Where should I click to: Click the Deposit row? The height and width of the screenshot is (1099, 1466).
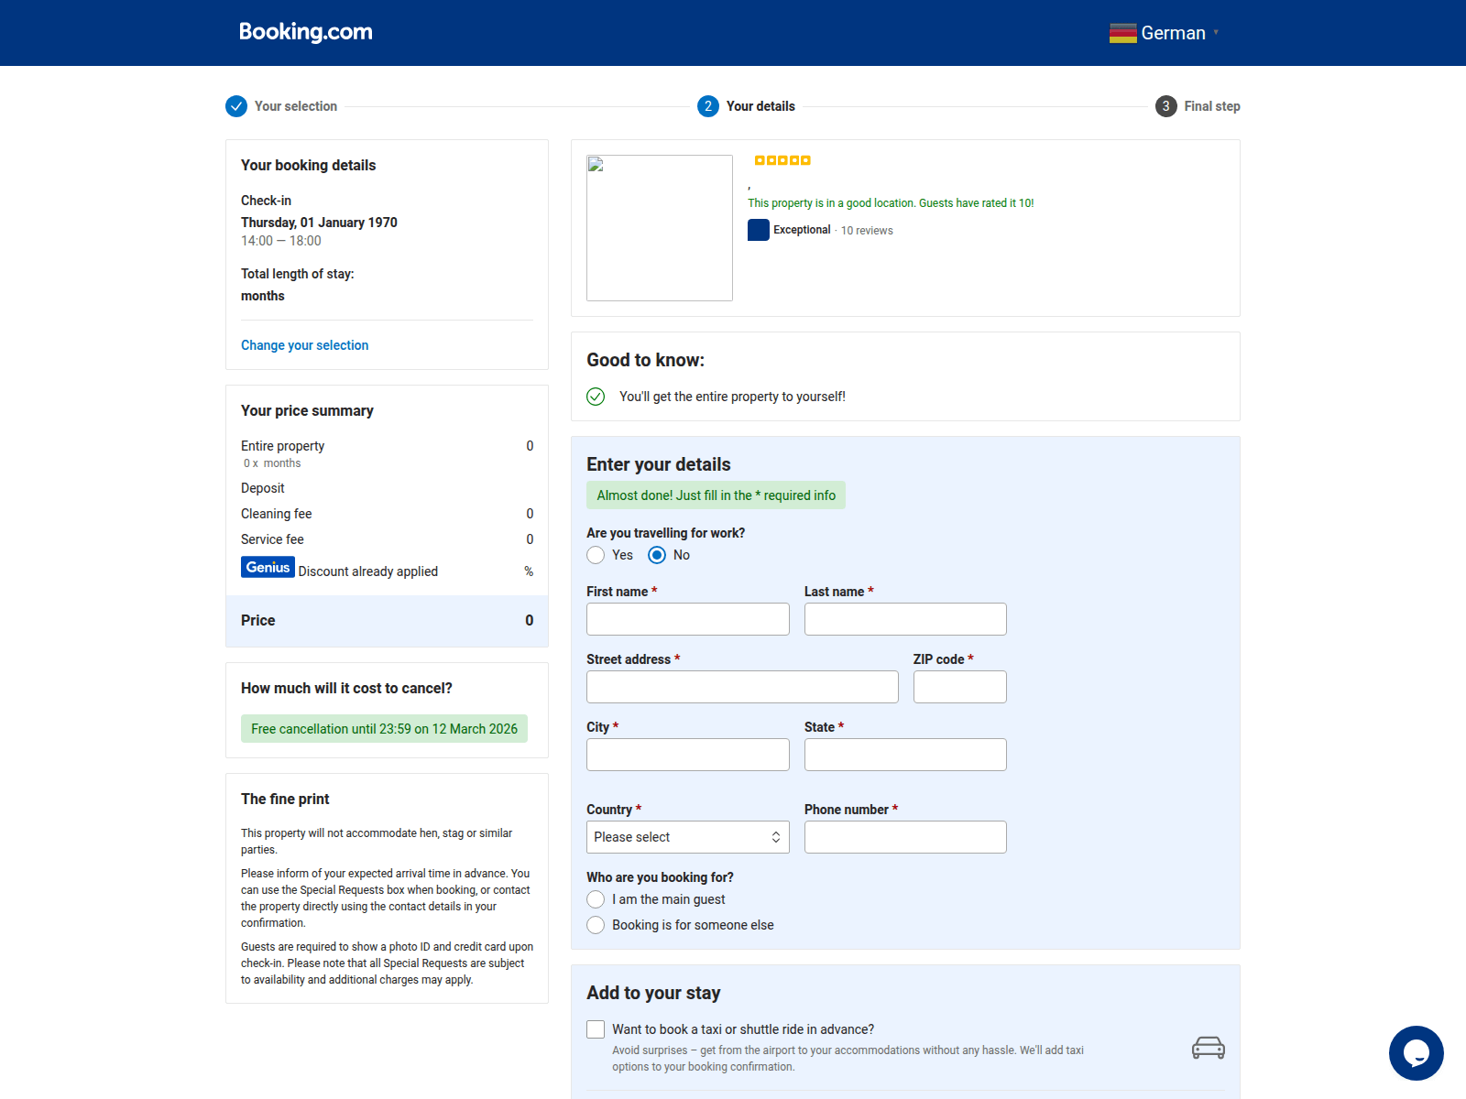point(387,488)
